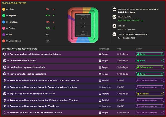Image resolution: width=166 pixels, height=117 pixels.
Task: Click the briefcase icon for board influence
Action: tap(114, 9)
